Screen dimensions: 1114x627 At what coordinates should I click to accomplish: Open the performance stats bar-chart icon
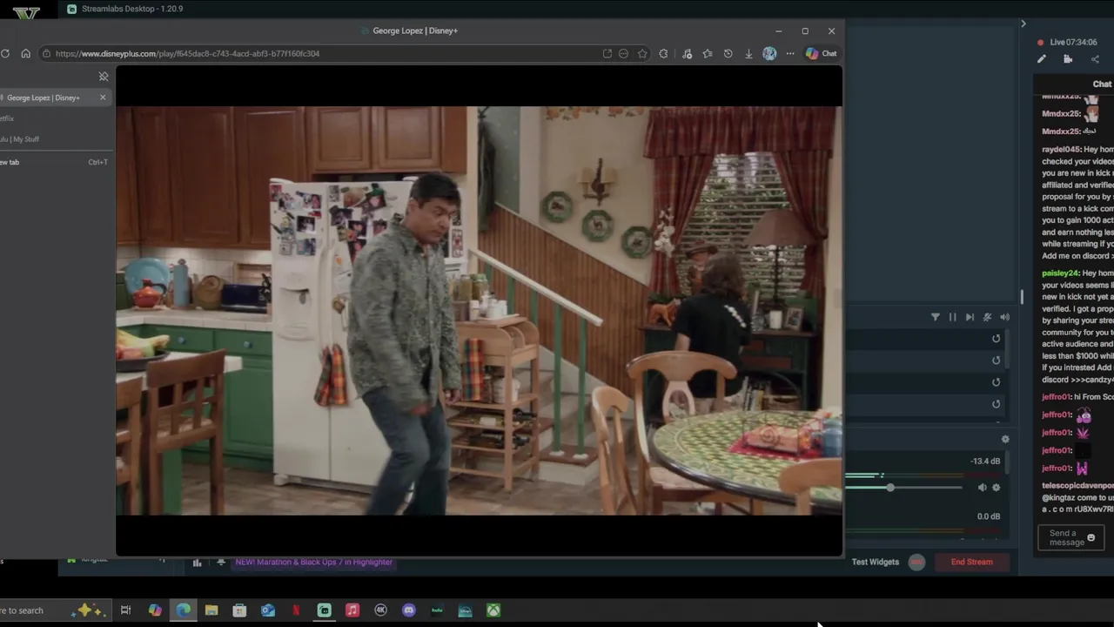(x=197, y=563)
